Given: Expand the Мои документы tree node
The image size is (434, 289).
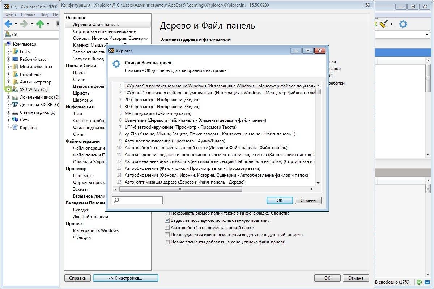Looking at the screenshot, I should point(9,67).
